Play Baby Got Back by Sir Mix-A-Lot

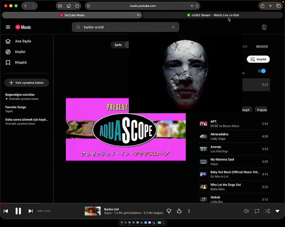234,174
